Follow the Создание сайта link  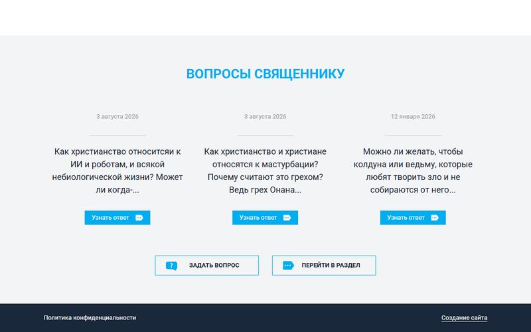464,318
